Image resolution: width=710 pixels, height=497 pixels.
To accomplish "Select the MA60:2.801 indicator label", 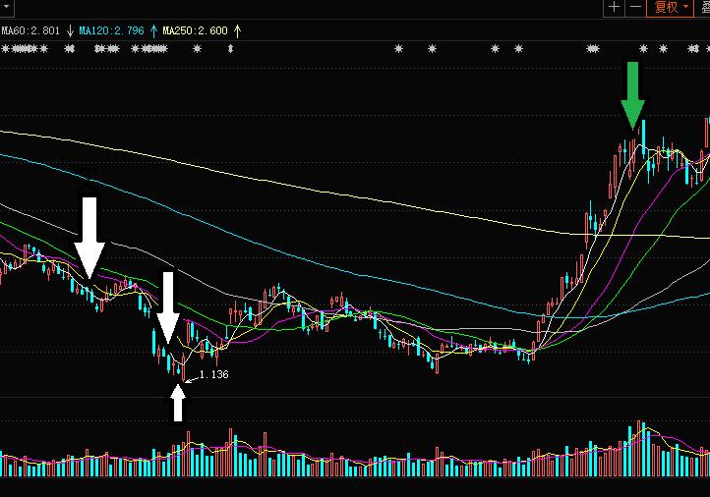I will 30,30.
